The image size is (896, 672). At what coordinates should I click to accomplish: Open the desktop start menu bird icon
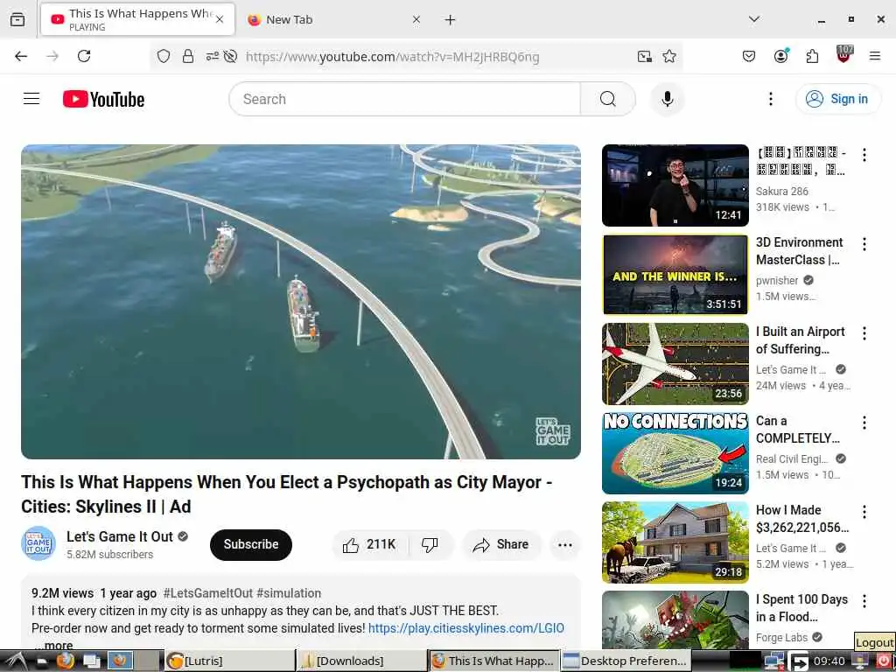point(16,661)
